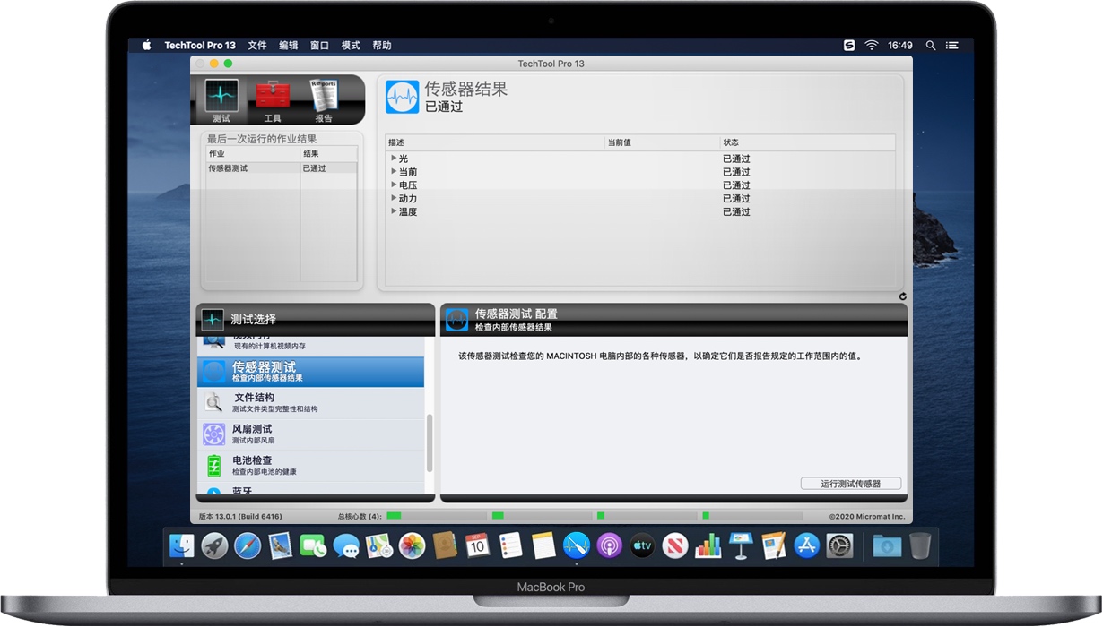Viewport: 1103px width, 627px height.
Task: Open the 窗口 menu
Action: 319,45
